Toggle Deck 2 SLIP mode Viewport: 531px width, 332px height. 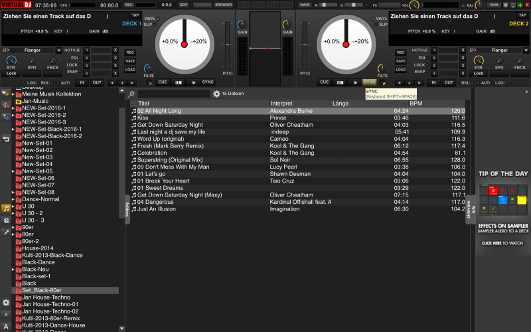[x=381, y=25]
